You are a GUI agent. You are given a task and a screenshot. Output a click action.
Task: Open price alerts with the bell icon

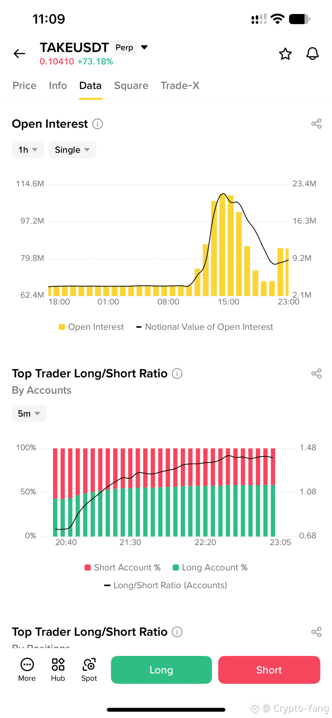[312, 54]
